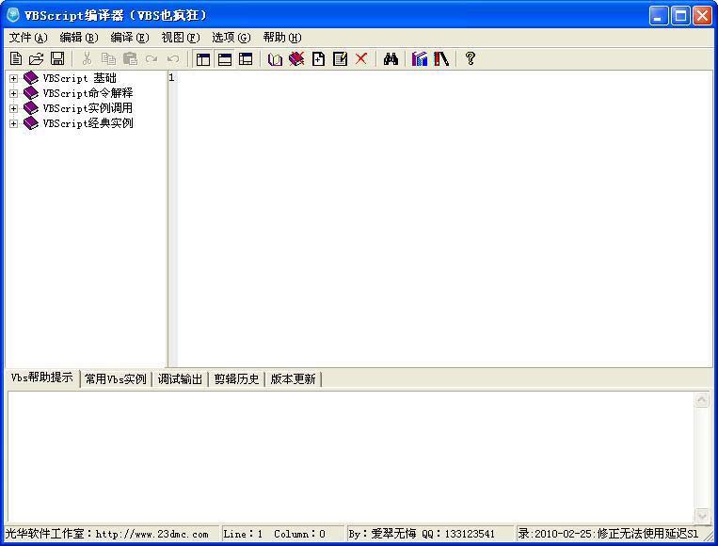
Task: Click the New file toolbar icon
Action: pyautogui.click(x=16, y=58)
